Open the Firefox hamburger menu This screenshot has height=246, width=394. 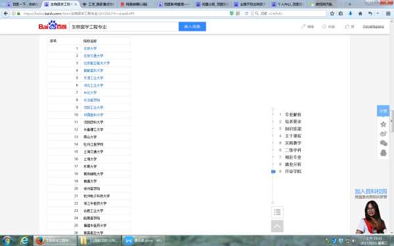click(388, 14)
